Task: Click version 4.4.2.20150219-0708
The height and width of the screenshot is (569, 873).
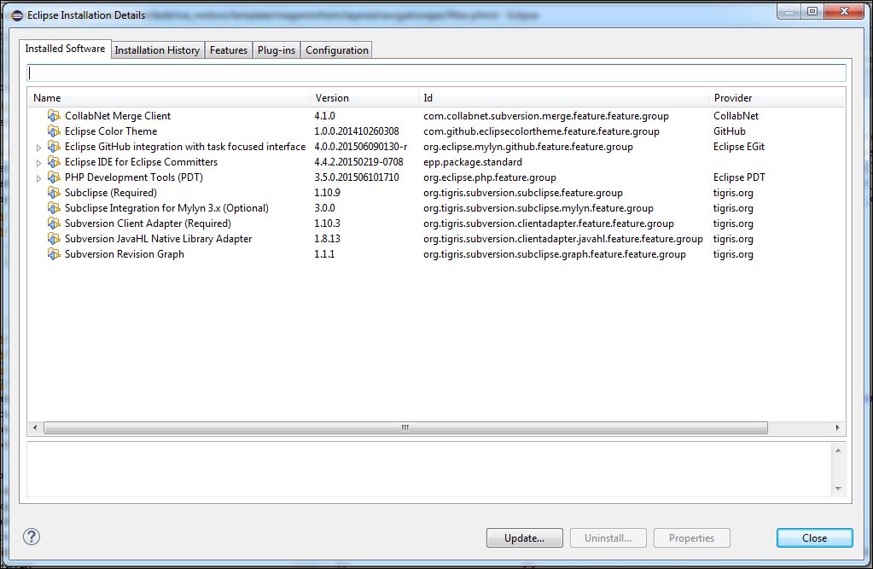Action: coord(358,162)
